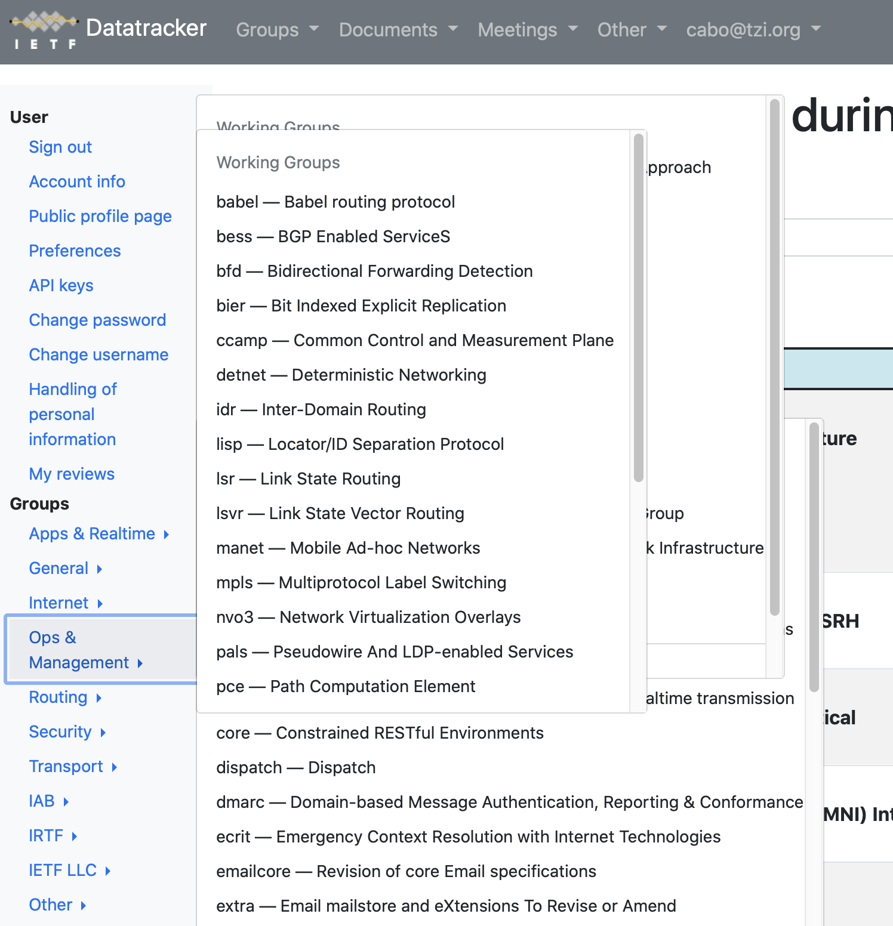
Task: Click the Apps & Realtime submenu scrollbar
Action: (x=814, y=557)
